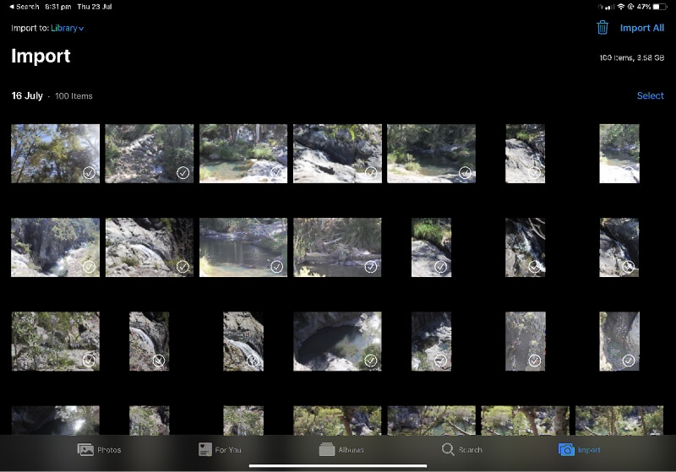676x472 pixels.
Task: Tap the home indicator bar
Action: [x=337, y=465]
